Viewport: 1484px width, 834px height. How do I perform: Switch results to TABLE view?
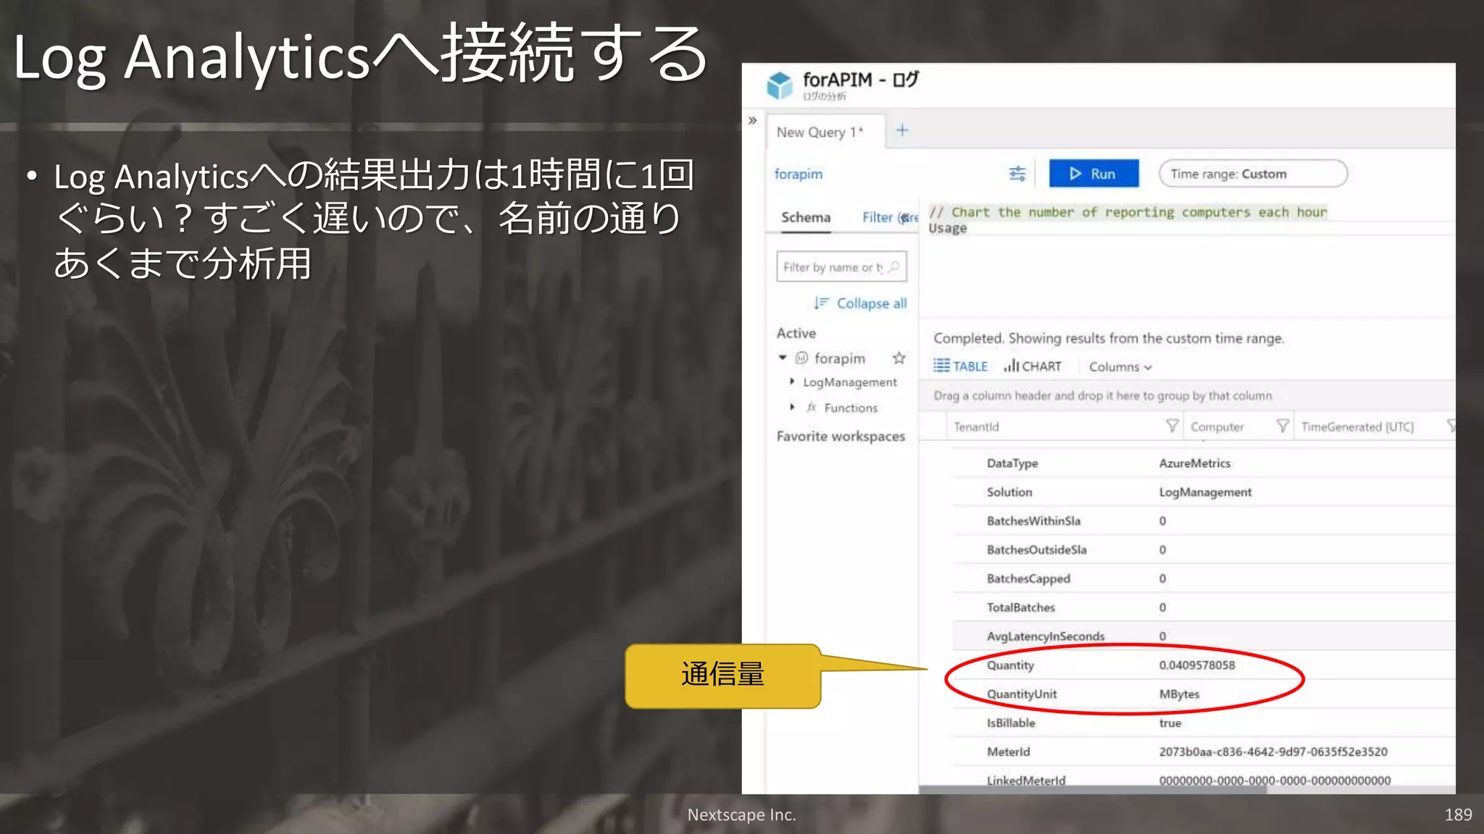[960, 366]
